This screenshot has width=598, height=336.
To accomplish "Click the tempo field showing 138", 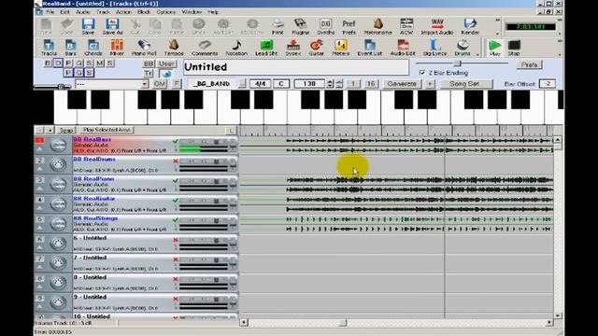I will 309,84.
